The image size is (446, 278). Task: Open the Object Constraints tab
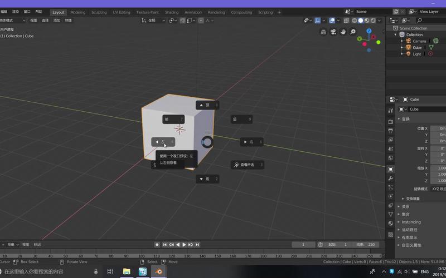click(x=391, y=205)
